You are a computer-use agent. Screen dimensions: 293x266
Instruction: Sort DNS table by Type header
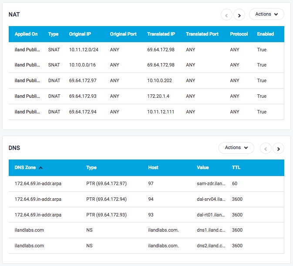pos(91,167)
